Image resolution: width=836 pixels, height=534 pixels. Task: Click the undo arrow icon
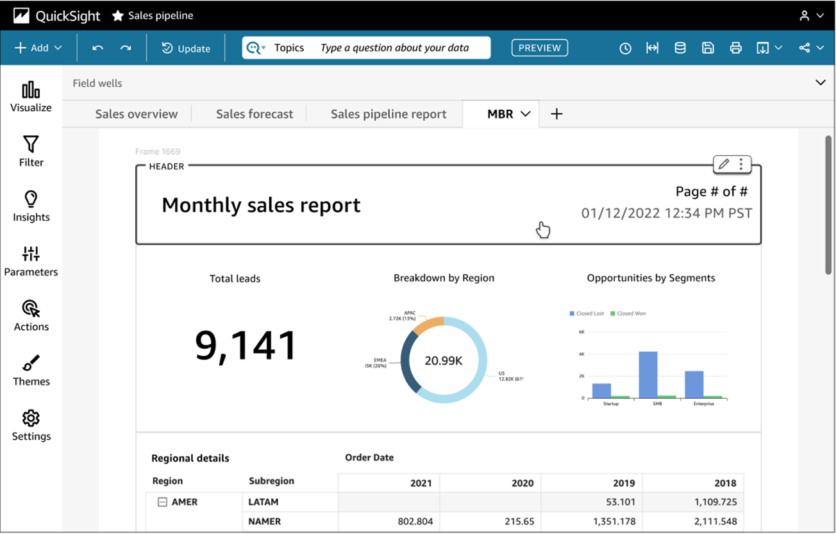pyautogui.click(x=97, y=48)
